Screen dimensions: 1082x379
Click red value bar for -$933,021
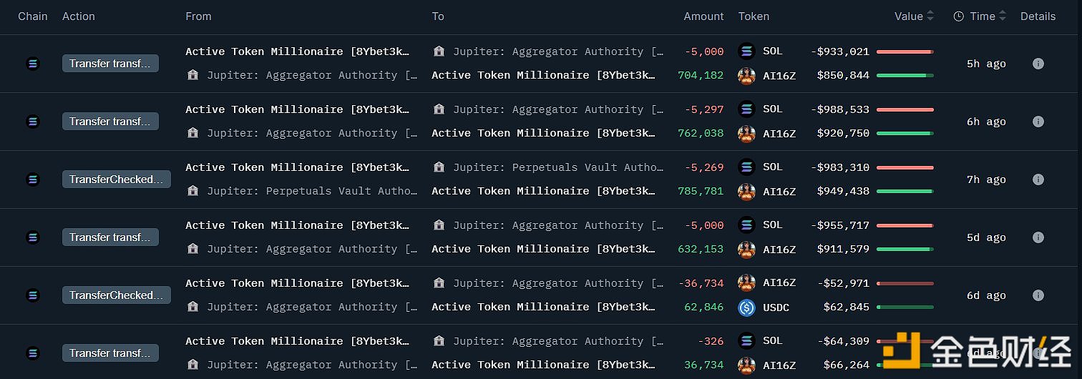905,51
